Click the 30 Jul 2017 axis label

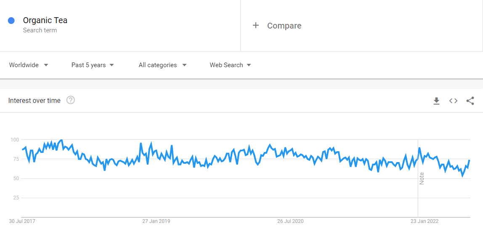22,221
